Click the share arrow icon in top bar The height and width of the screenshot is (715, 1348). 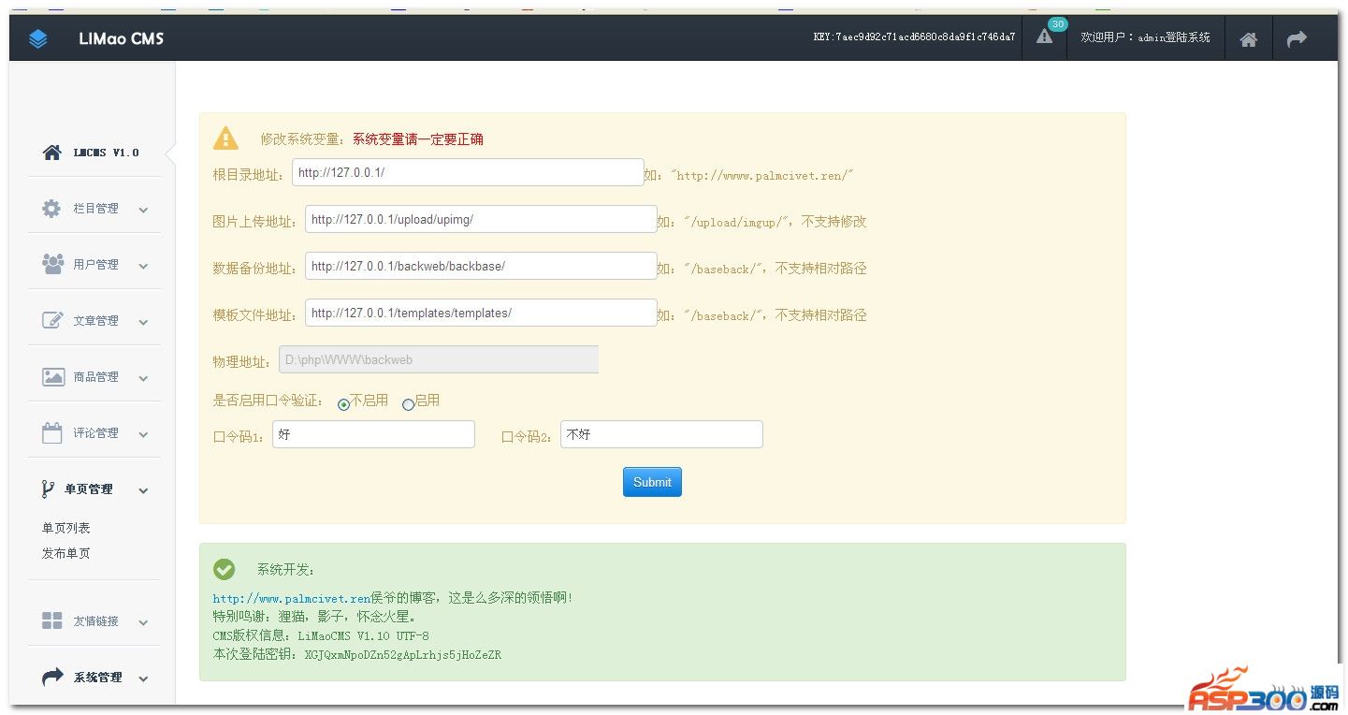[x=1296, y=39]
